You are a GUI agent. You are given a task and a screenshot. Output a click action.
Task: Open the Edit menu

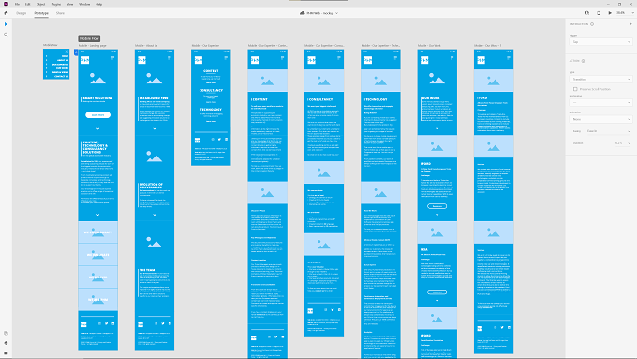[x=27, y=4]
